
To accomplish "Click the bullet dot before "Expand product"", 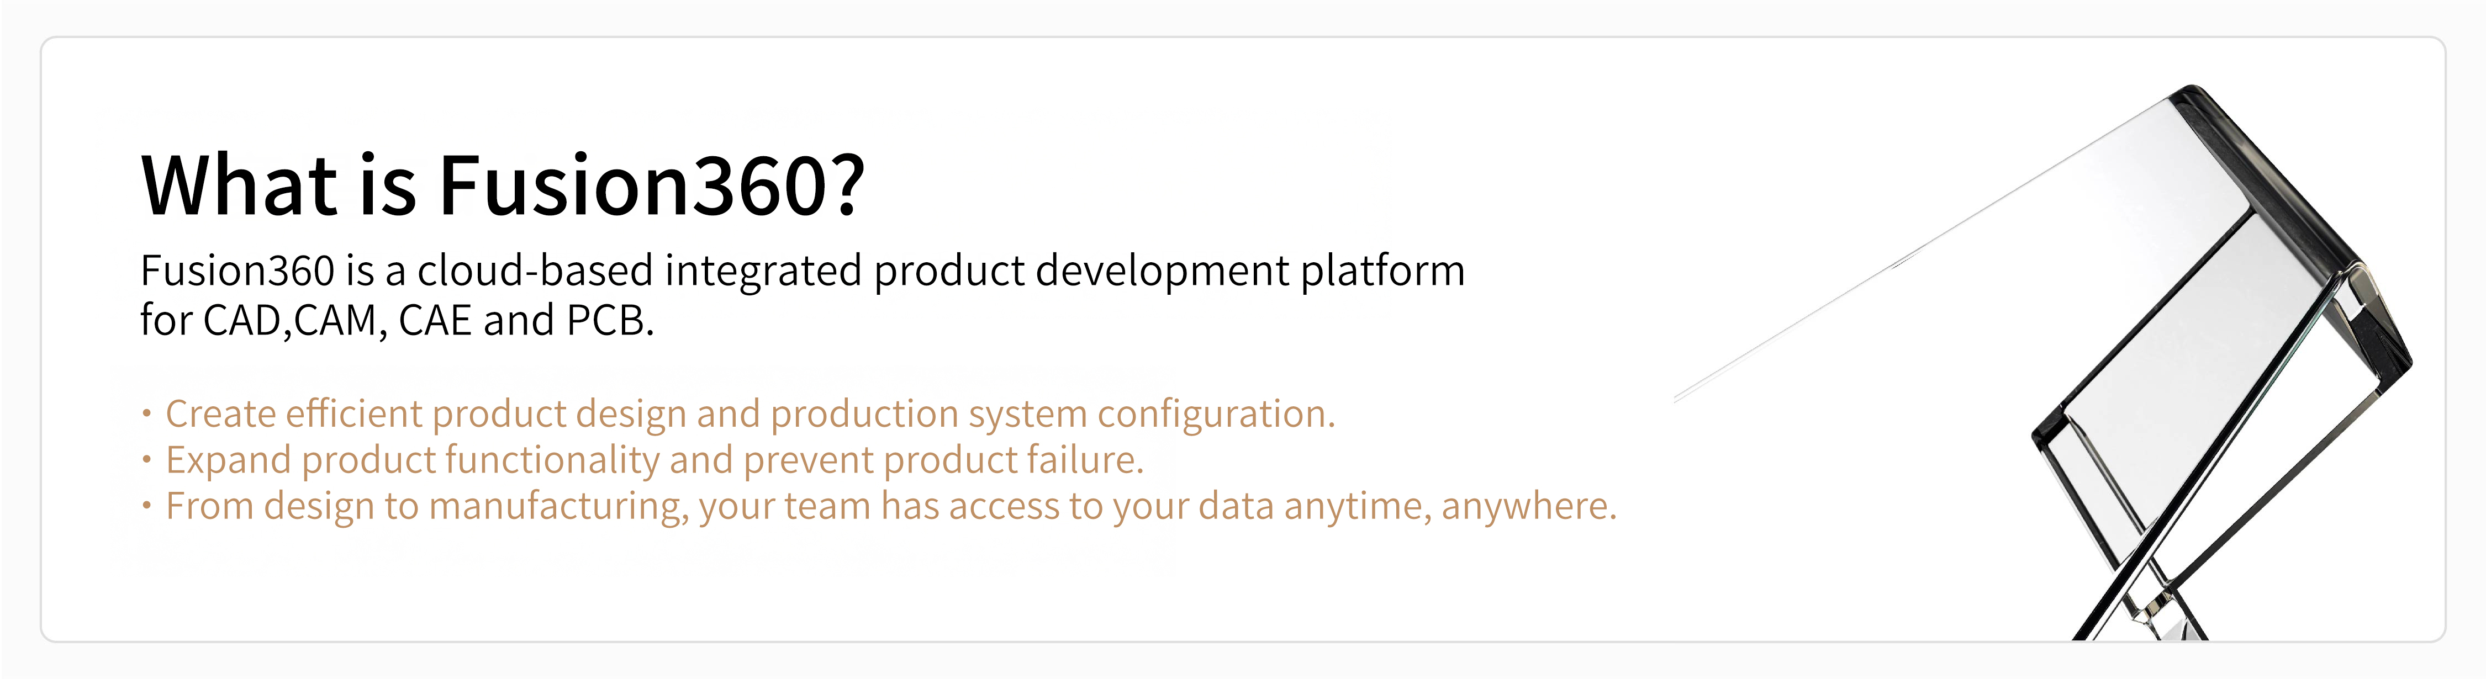I will pos(147,461).
